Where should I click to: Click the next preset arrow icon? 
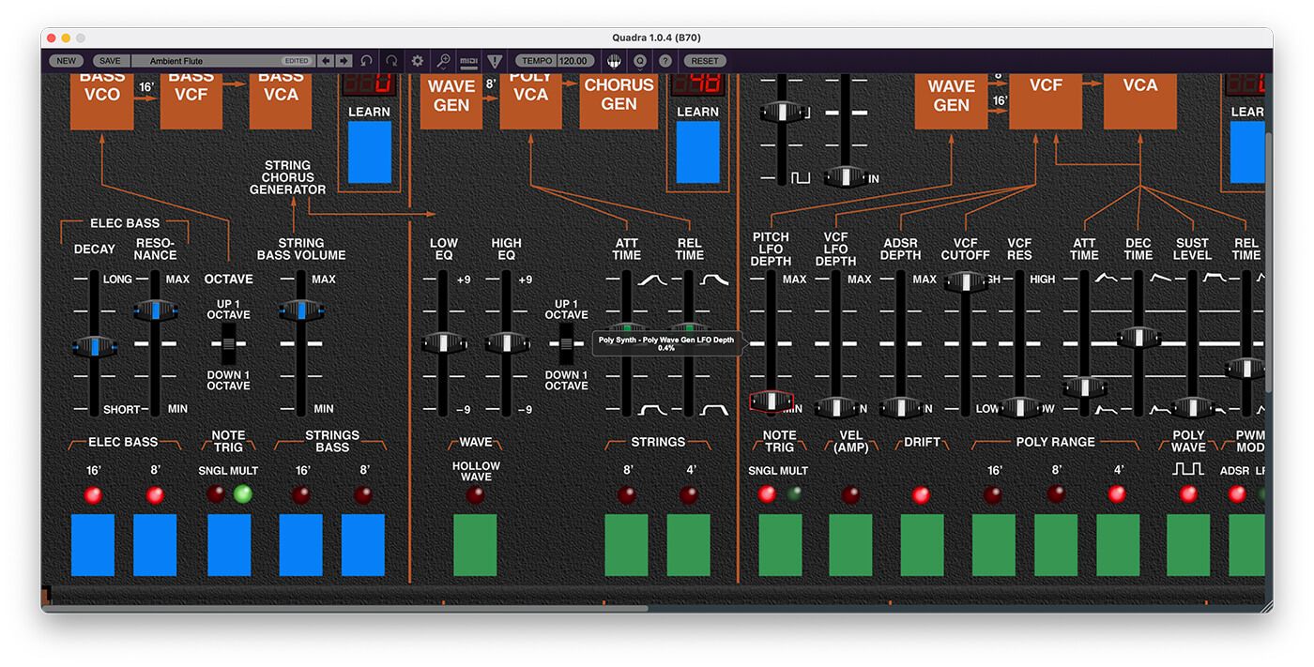click(343, 60)
